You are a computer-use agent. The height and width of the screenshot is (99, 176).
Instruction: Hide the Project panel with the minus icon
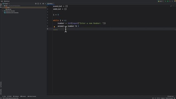[x=45, y=4]
